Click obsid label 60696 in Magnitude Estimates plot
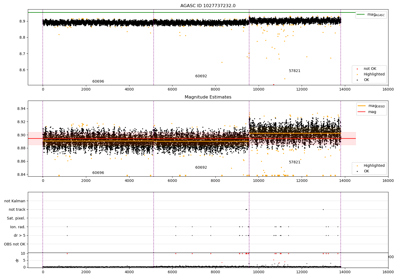Screen dimensions: 398x278 (98, 173)
